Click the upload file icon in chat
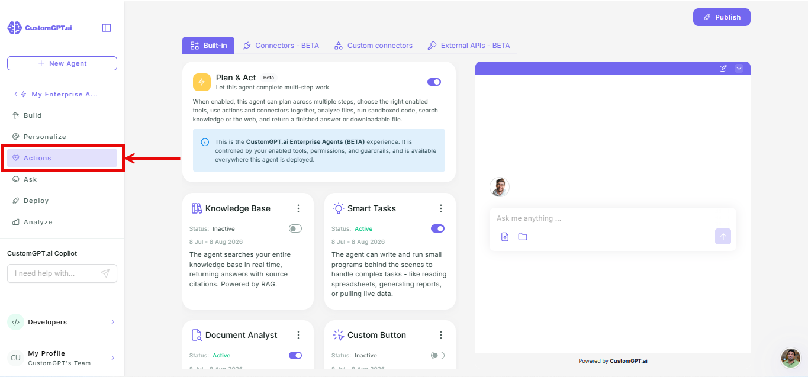 pyautogui.click(x=505, y=237)
